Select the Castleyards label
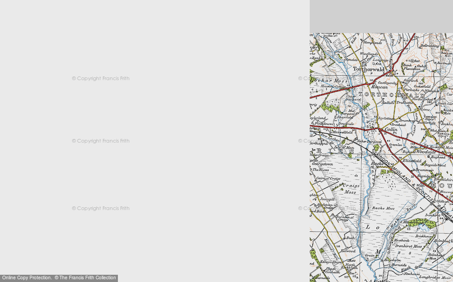453x282 pixels. 387,83
